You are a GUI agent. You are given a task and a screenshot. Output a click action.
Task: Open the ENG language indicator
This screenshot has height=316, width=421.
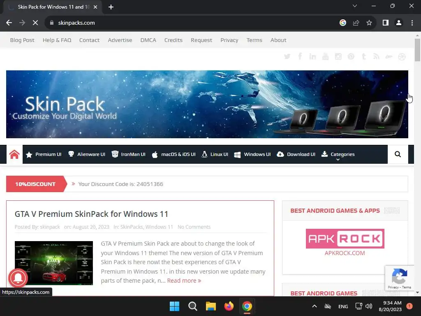pos(343,306)
